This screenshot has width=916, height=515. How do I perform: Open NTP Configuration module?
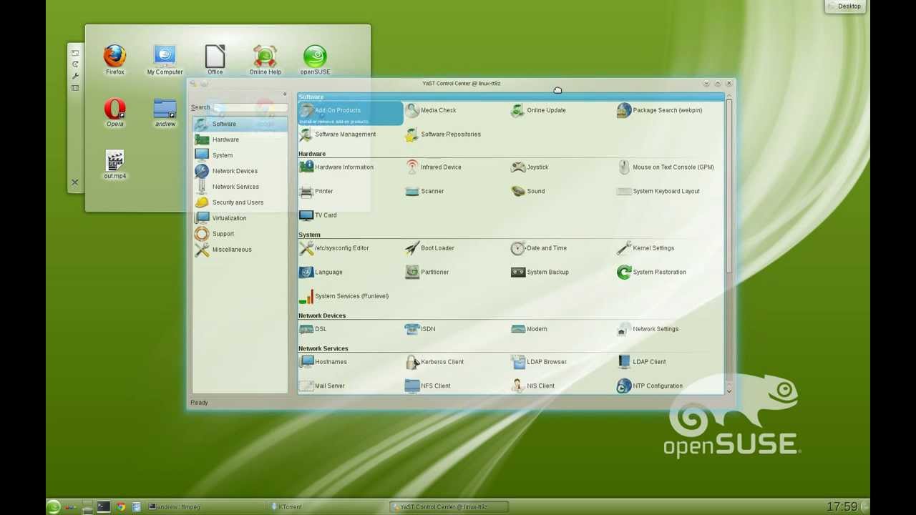[650, 386]
